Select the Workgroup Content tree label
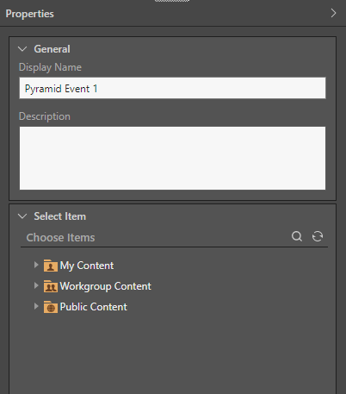Viewport: 346px width, 394px height. tap(105, 286)
